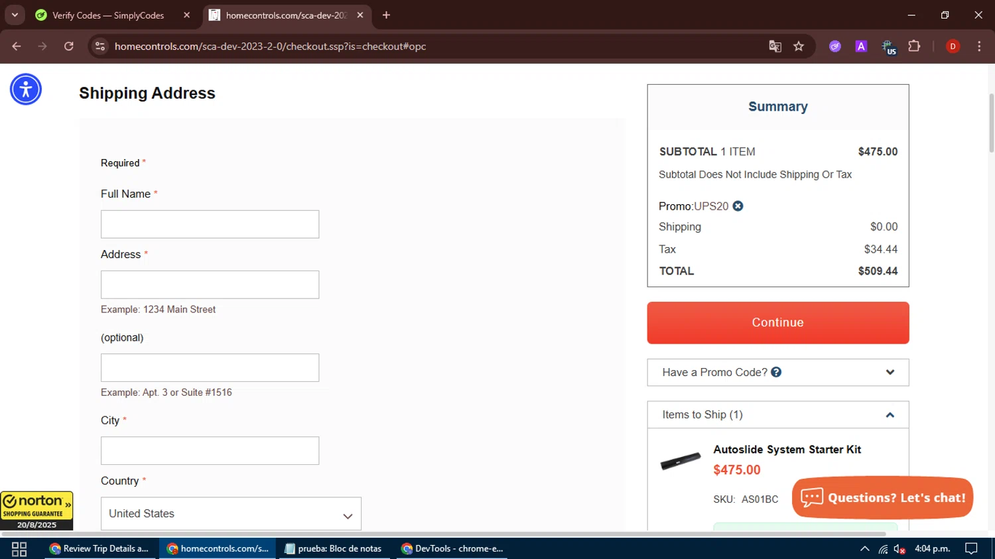This screenshot has width=995, height=559.
Task: Click the Tax $34.44 value
Action: [x=880, y=249]
